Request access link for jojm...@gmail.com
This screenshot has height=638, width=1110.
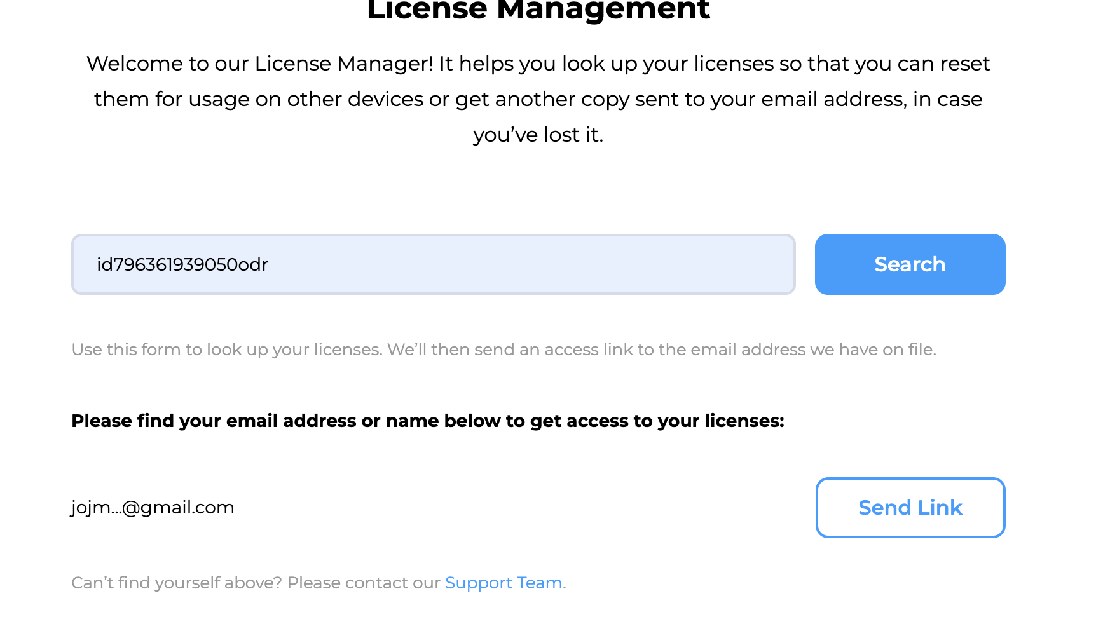point(910,508)
